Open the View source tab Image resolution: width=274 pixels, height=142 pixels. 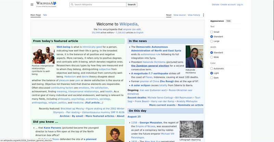click(179, 15)
